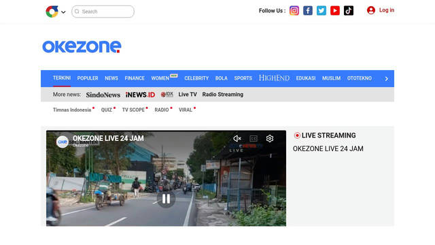435x245 pixels.
Task: Open the MUSLIM menu item
Action: click(x=331, y=78)
